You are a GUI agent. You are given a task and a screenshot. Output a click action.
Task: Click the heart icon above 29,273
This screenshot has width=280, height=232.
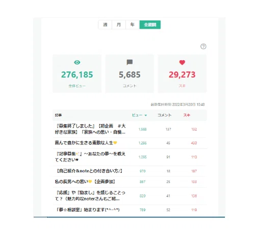[x=182, y=62]
